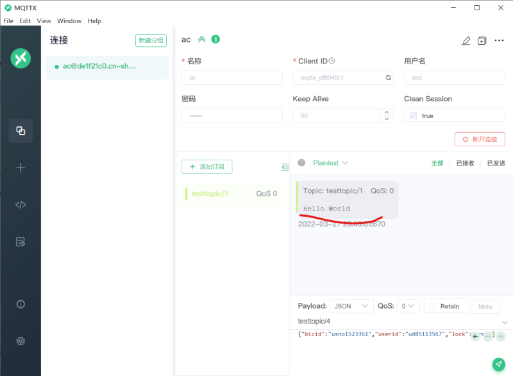This screenshot has width=513, height=376.
Task: Open the Help menu
Action: coord(94,21)
